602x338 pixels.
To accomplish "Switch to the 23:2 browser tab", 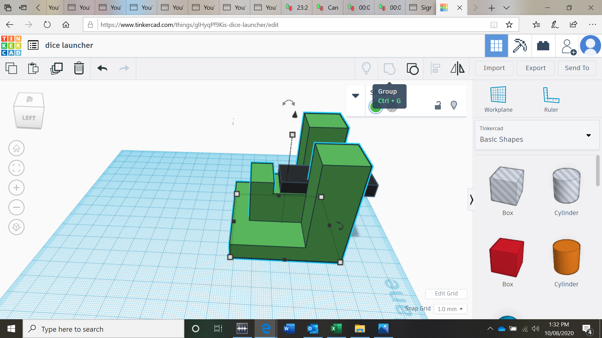I will coord(297,8).
